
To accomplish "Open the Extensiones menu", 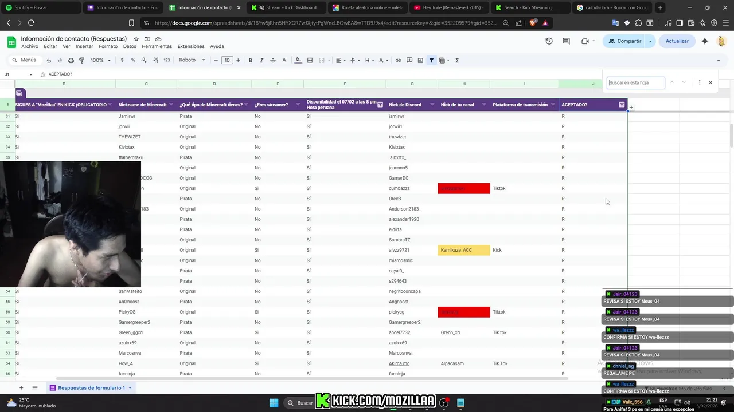I will point(191,46).
